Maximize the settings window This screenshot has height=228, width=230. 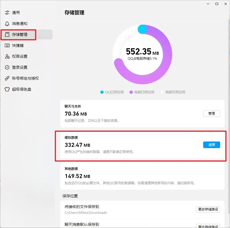click(217, 4)
